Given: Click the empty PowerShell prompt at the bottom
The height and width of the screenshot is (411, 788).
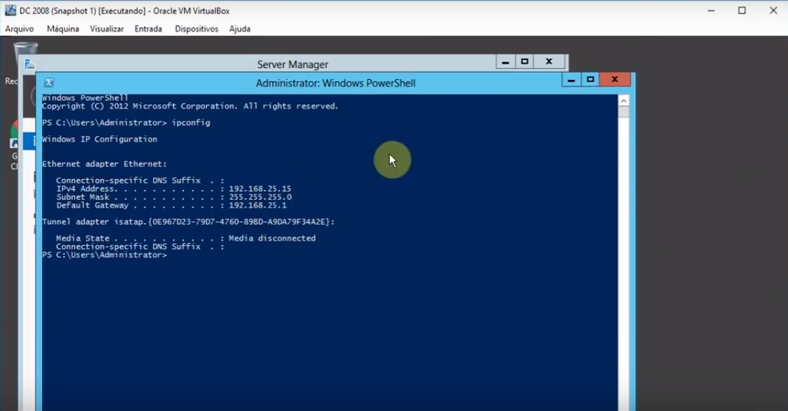Looking at the screenshot, I should click(x=104, y=255).
